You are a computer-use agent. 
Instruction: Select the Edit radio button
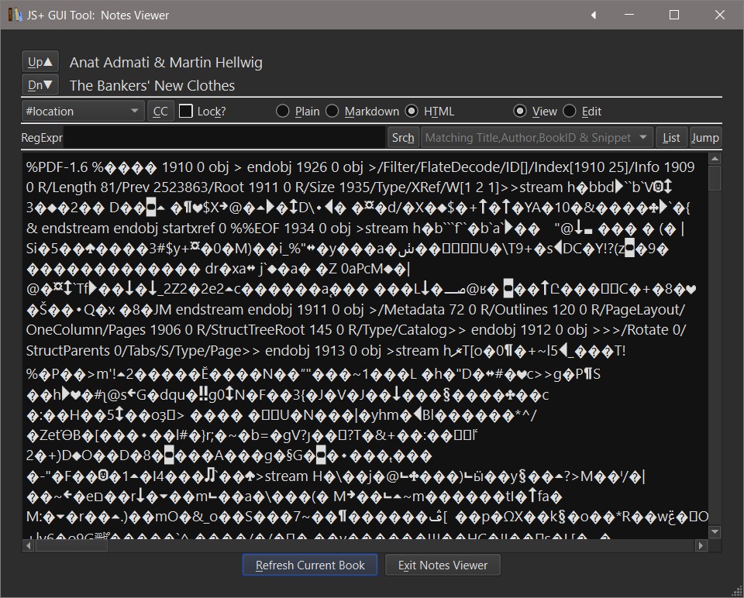pyautogui.click(x=570, y=112)
